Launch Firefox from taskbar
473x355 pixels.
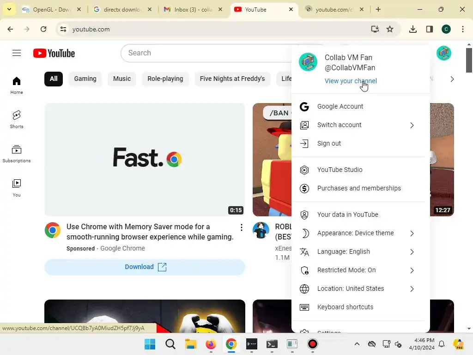(x=211, y=344)
